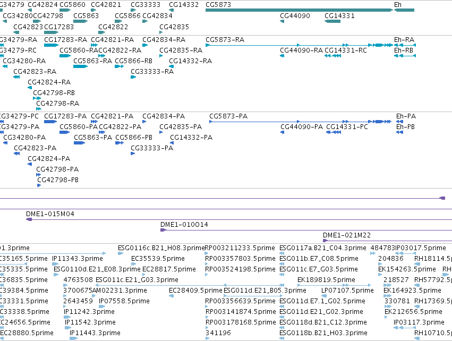Select transcript CG33333-RA

133,77
